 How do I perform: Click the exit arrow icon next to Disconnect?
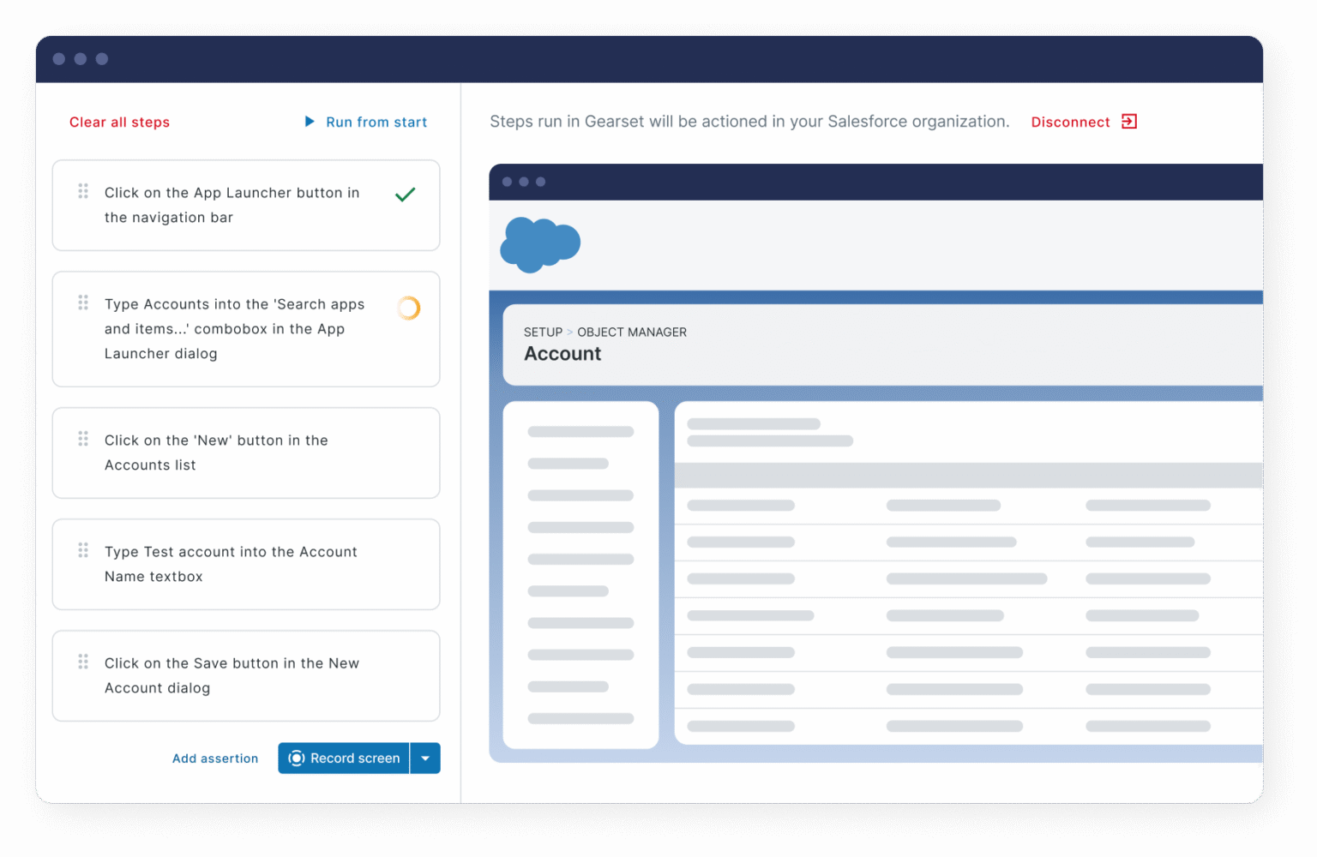1129,122
